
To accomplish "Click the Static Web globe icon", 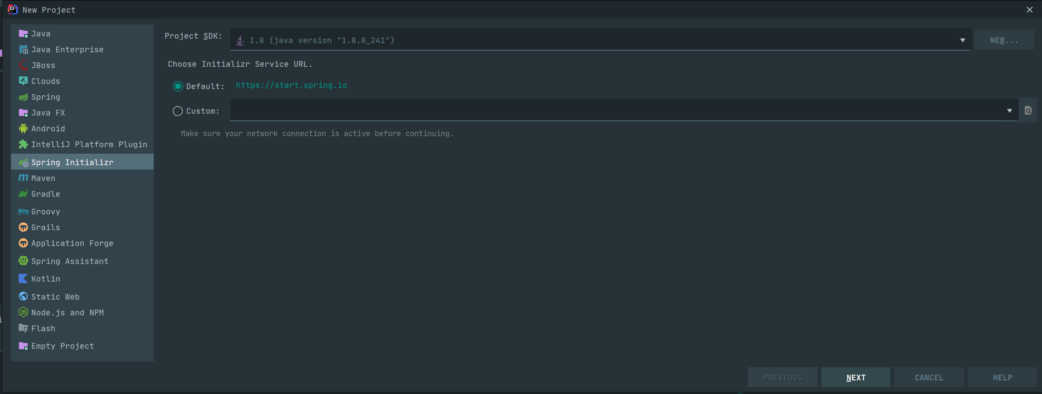I will point(23,296).
